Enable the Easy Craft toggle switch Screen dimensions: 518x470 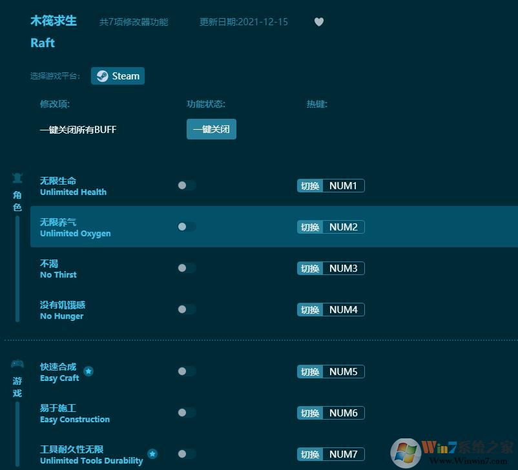pyautogui.click(x=186, y=371)
